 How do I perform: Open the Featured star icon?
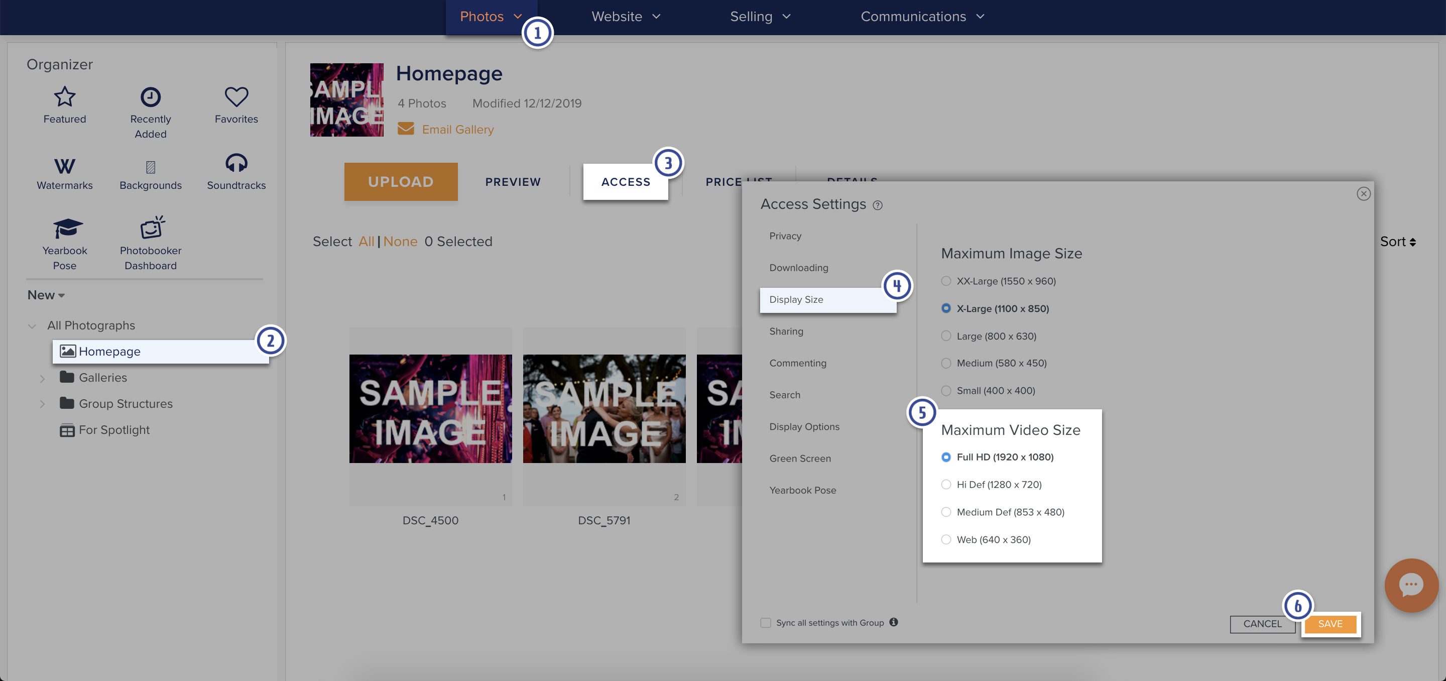(x=65, y=97)
